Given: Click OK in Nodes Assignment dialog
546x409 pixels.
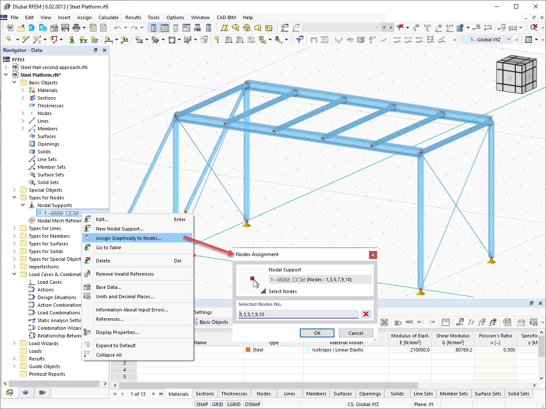Looking at the screenshot, I should coord(317,333).
